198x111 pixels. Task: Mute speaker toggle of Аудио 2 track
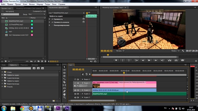pyautogui.click(x=75, y=94)
